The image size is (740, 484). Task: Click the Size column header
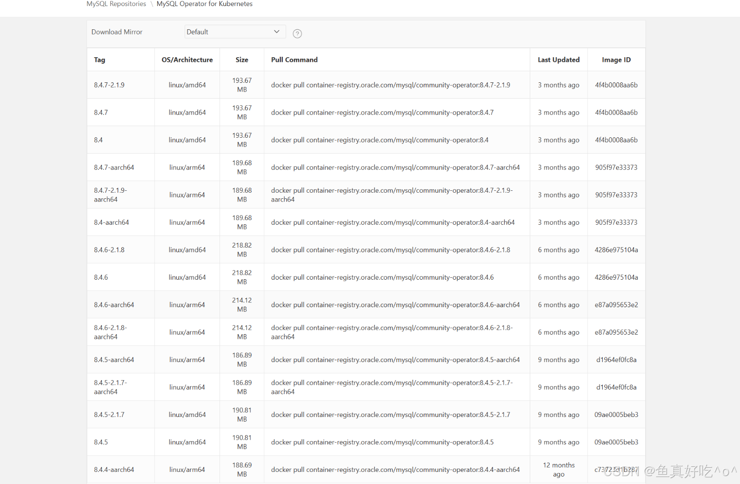(x=242, y=60)
